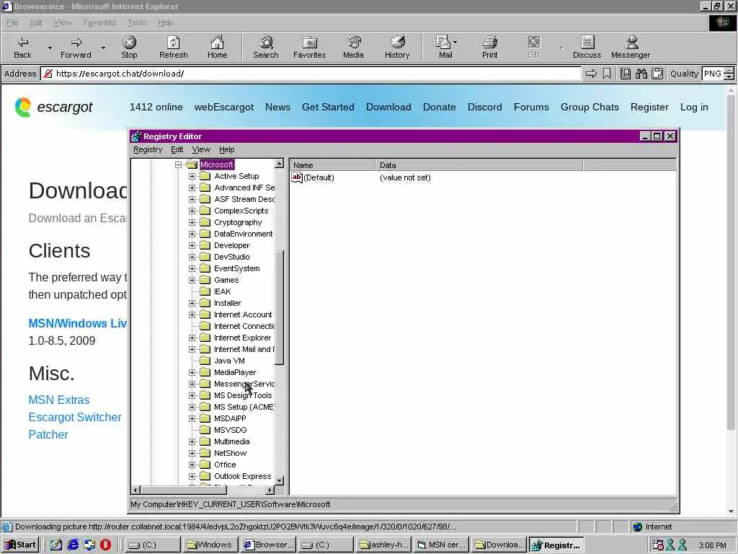Click the Register link
738x554 pixels.
[x=649, y=107]
